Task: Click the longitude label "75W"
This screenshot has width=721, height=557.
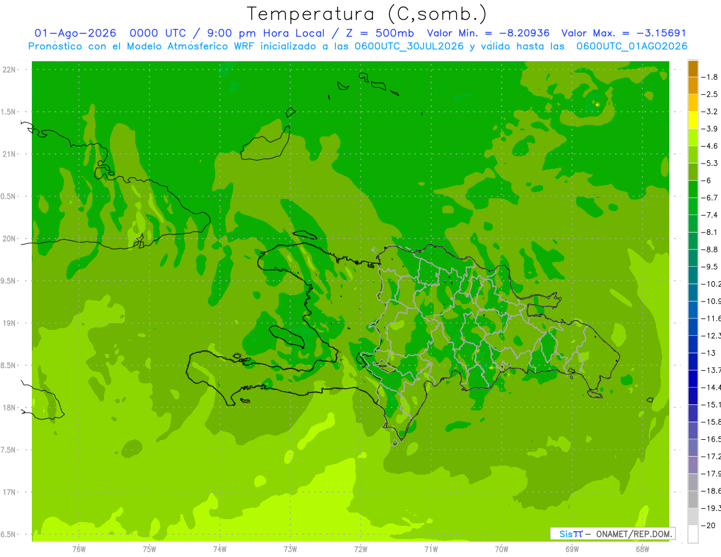Action: point(150,549)
